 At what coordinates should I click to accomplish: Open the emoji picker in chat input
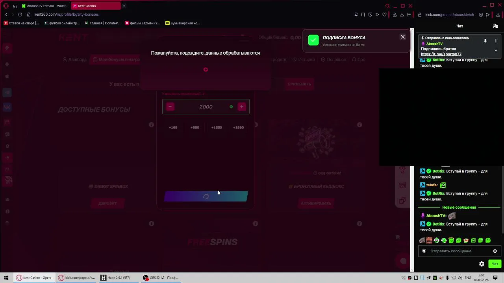[x=495, y=251]
